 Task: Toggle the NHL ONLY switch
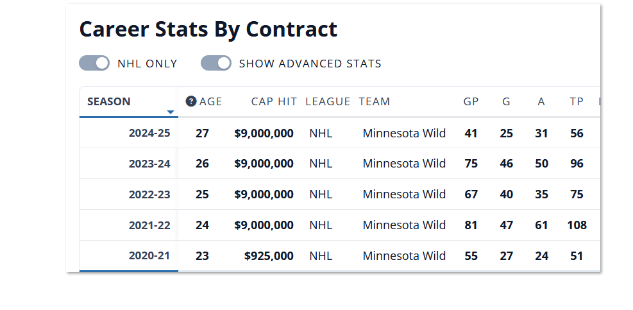coord(94,64)
